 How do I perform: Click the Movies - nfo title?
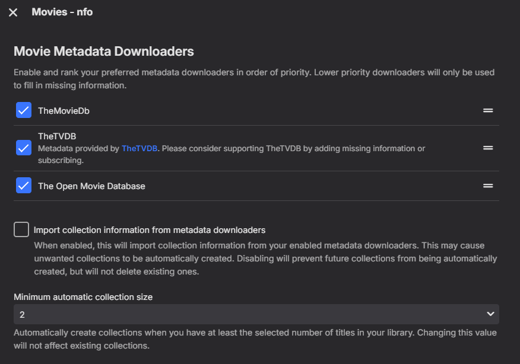62,12
